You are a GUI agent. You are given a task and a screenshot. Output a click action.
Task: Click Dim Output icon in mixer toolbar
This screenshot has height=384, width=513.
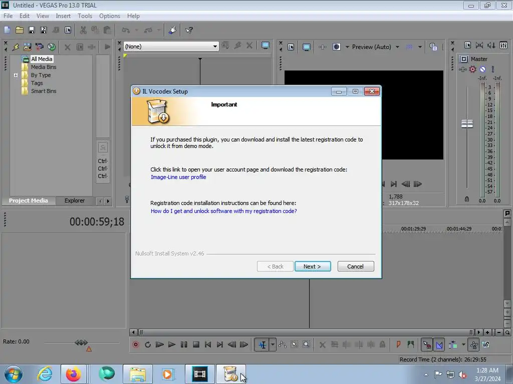(x=491, y=45)
